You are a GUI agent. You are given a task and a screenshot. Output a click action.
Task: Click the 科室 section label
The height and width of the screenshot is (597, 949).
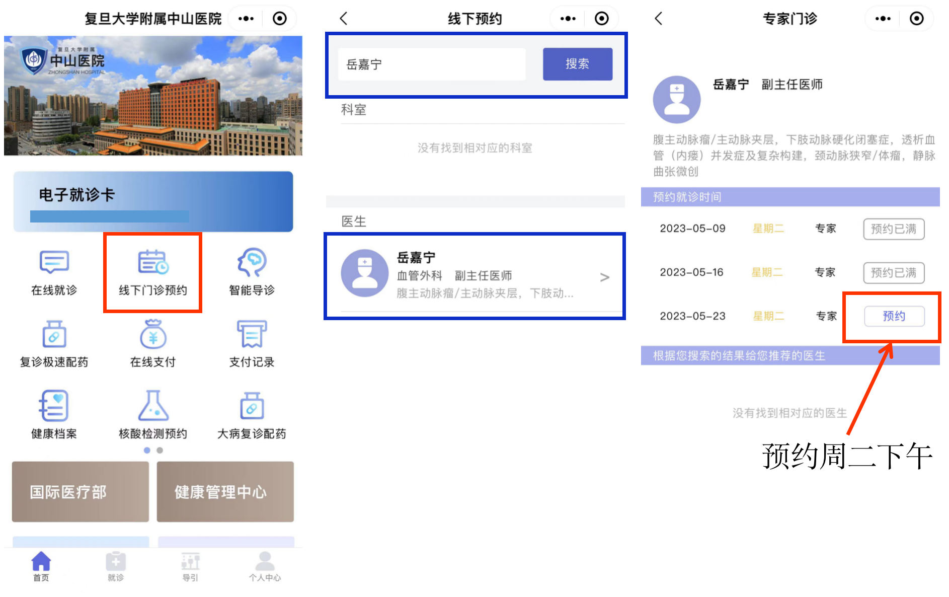point(354,110)
